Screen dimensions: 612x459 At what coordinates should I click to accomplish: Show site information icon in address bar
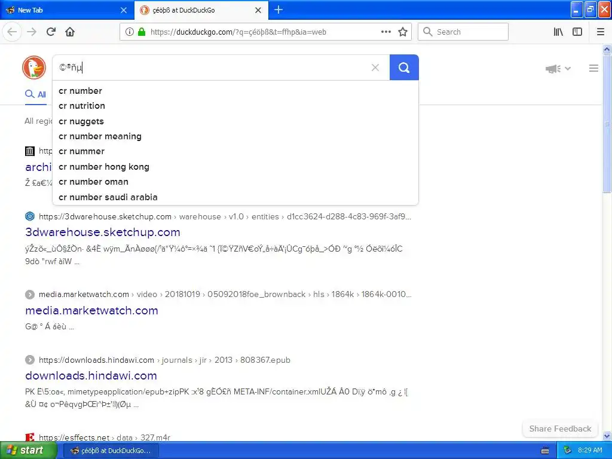pos(130,32)
